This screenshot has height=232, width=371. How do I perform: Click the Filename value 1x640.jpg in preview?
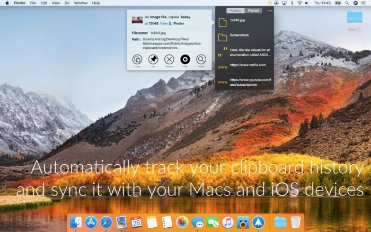tap(158, 33)
